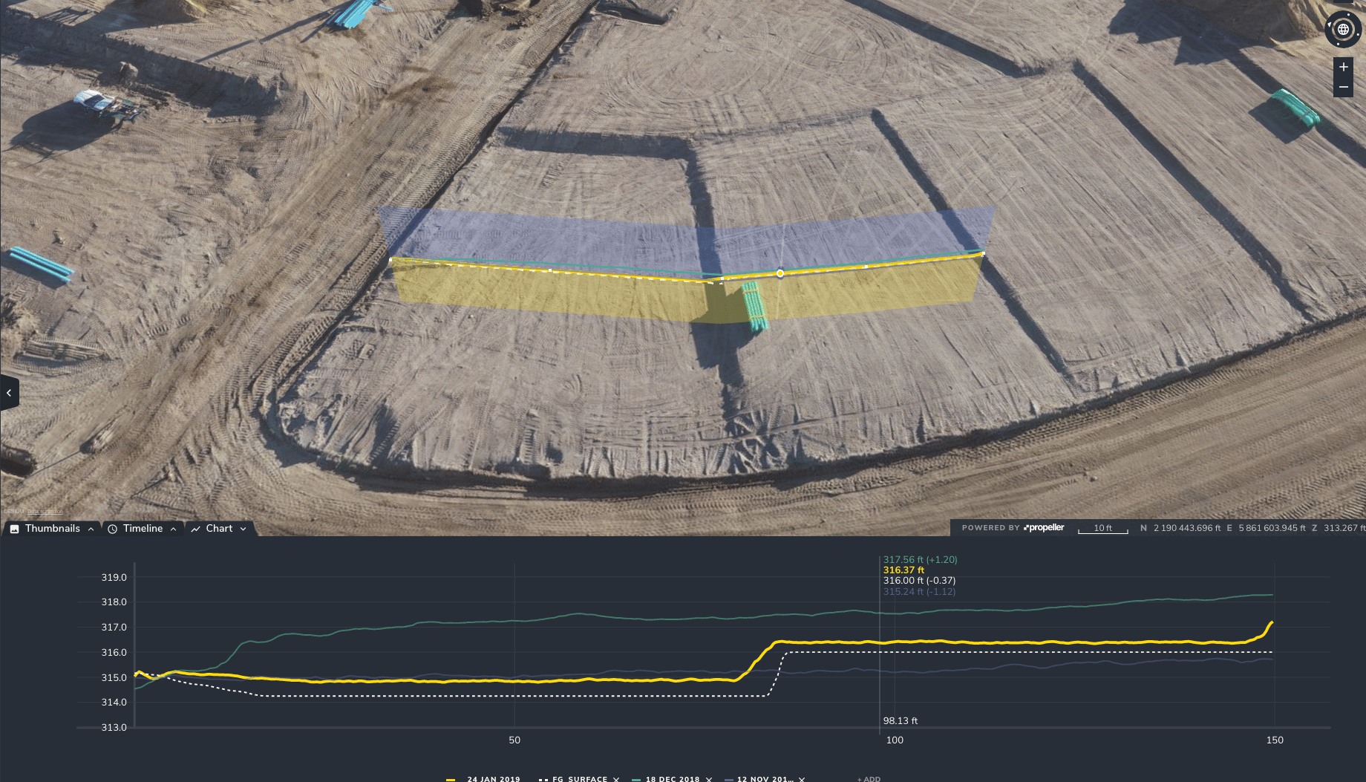Click the cross-section line's right endpoint

984,254
